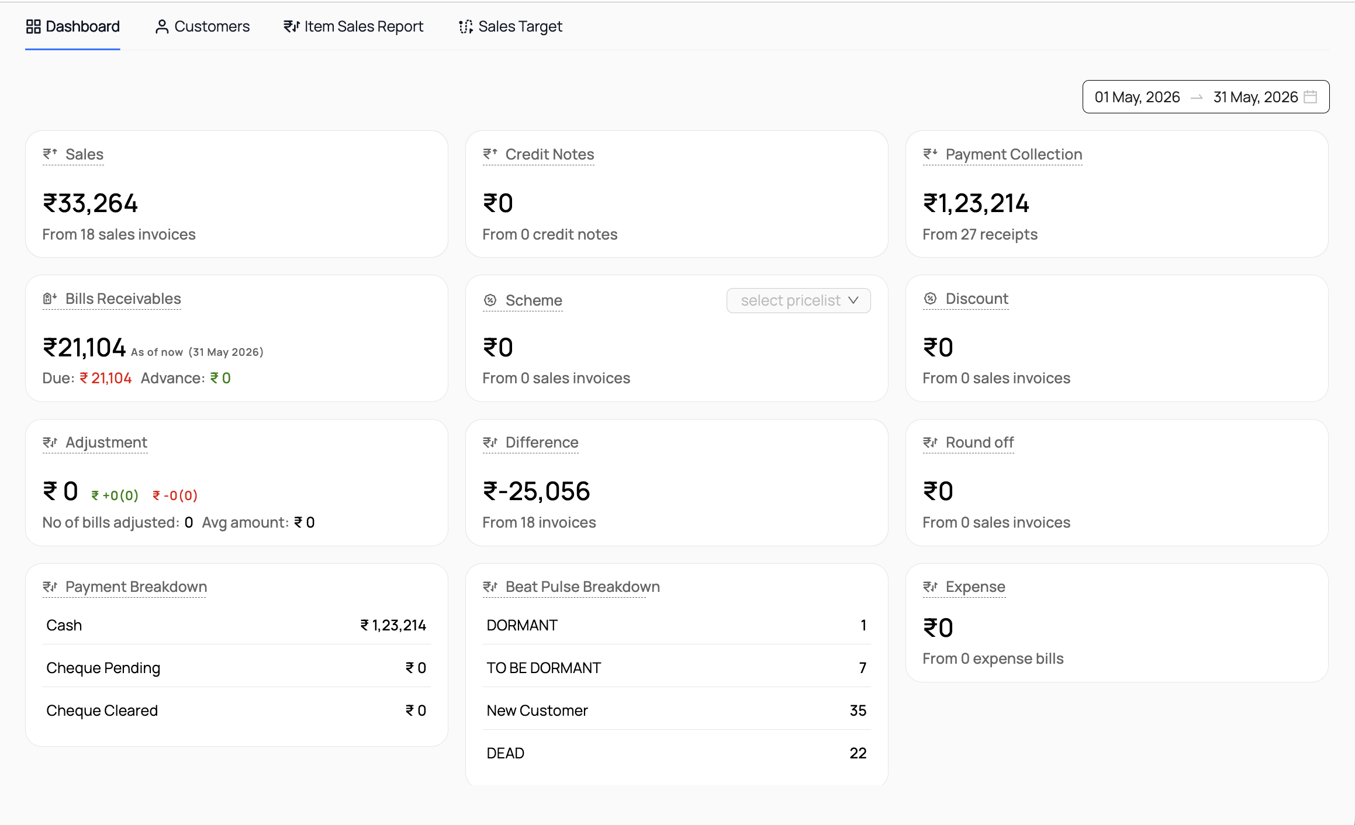Screen dimensions: 1355x825
Task: Click the ₹-25,056 difference amount
Action: coord(536,491)
